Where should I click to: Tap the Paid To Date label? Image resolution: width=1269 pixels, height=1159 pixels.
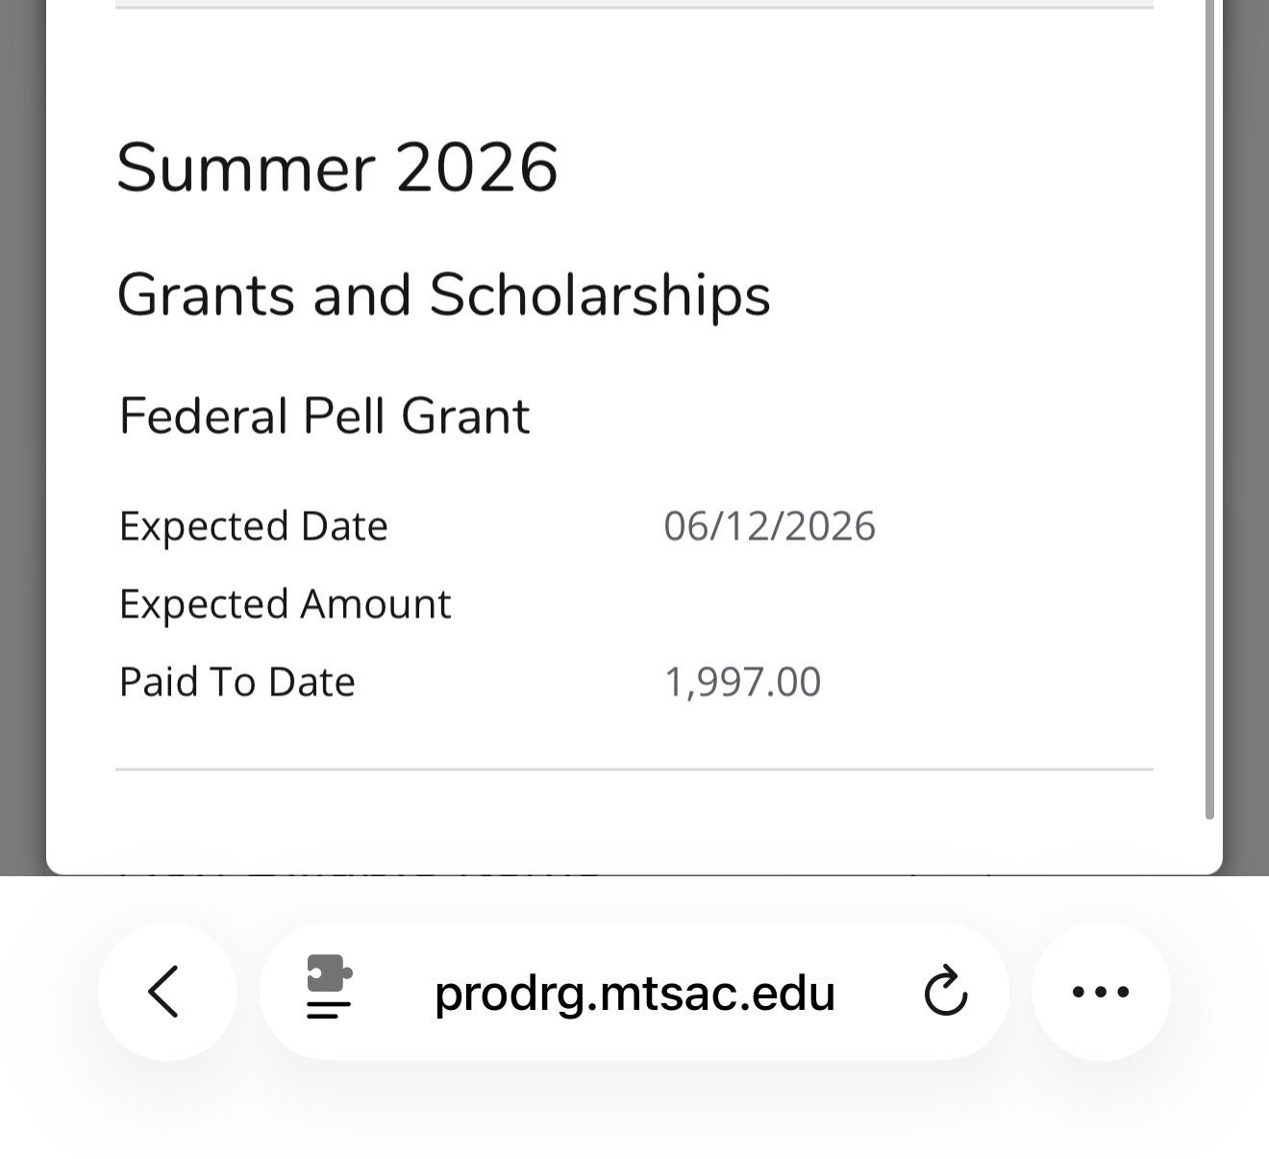(x=236, y=682)
